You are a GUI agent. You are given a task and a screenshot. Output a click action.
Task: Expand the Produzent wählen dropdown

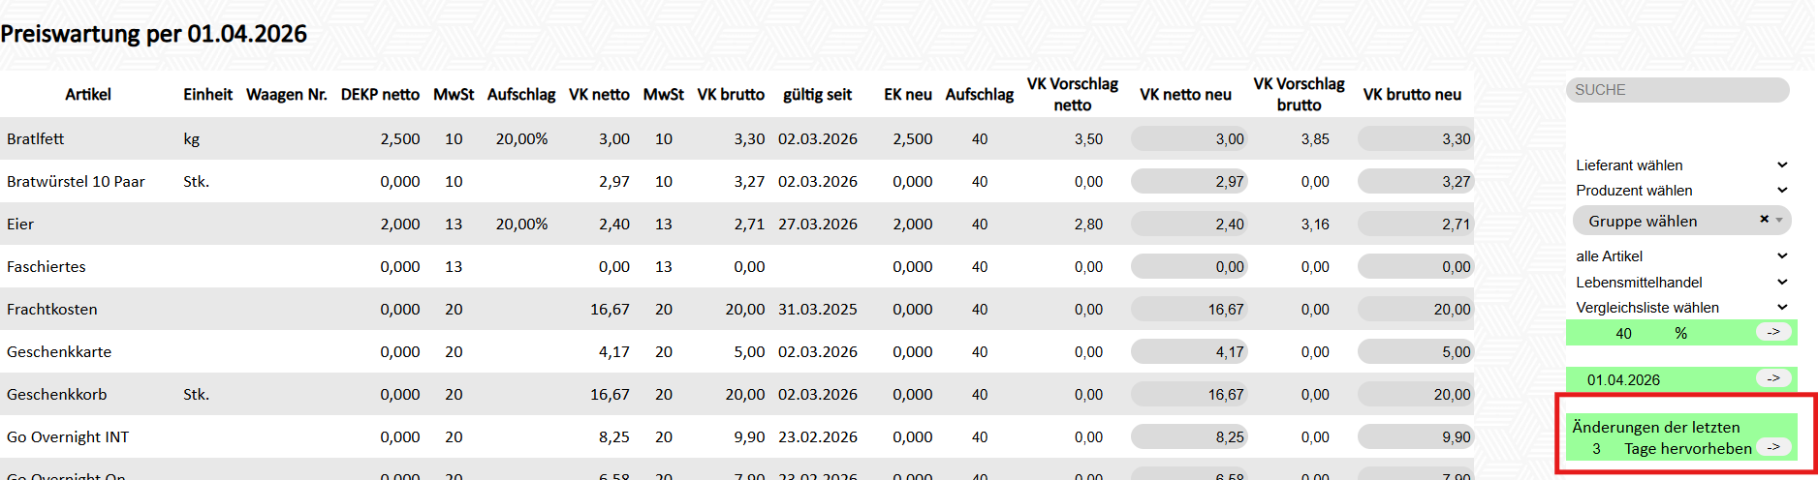pyautogui.click(x=1681, y=191)
